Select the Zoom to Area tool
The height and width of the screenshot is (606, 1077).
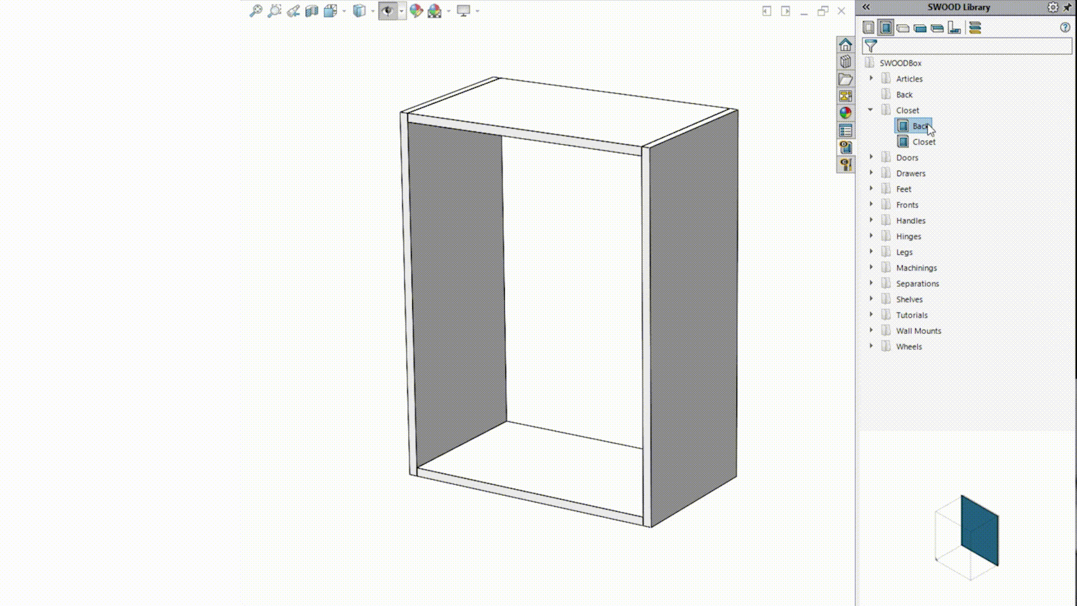(274, 11)
